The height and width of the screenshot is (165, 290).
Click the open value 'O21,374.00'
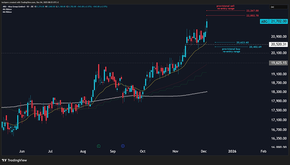pos(40,7)
